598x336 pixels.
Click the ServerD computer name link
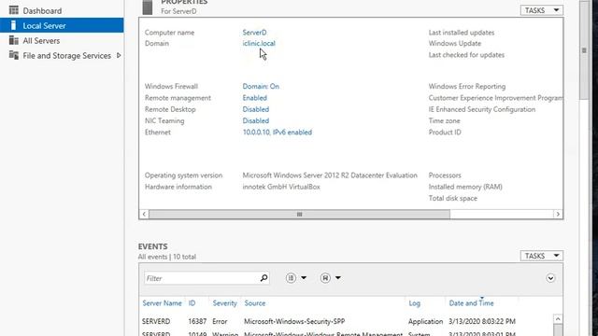click(254, 33)
